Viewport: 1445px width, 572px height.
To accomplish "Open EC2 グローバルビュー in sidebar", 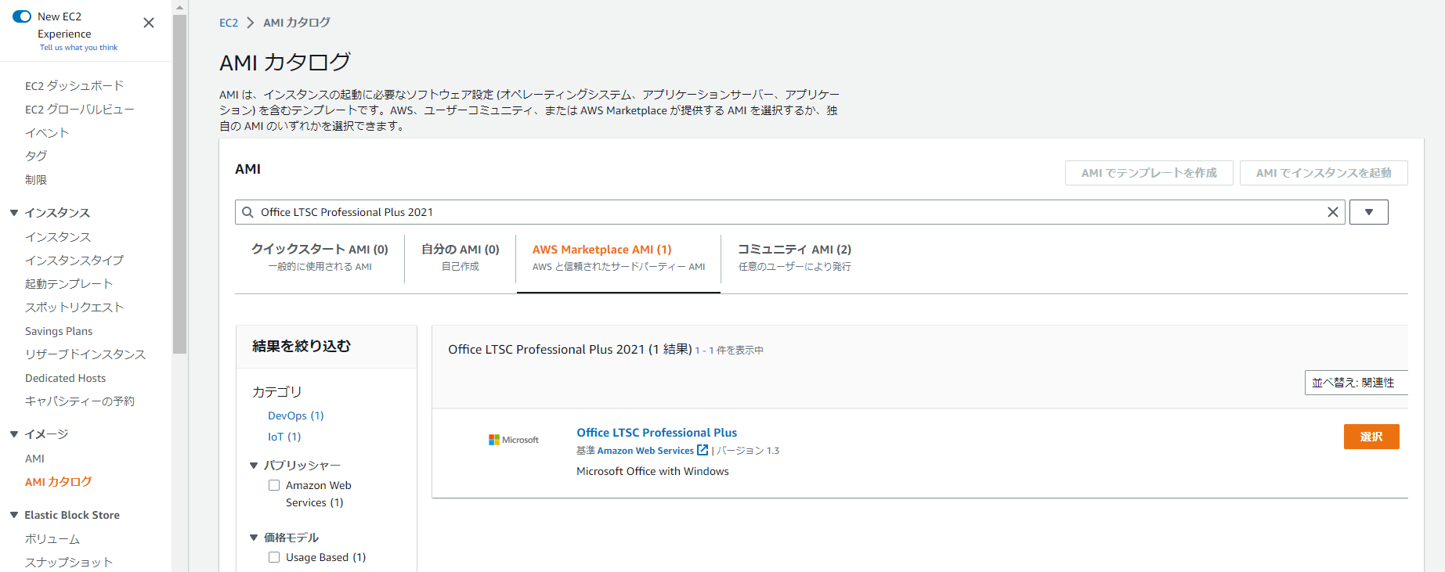I will click(79, 110).
